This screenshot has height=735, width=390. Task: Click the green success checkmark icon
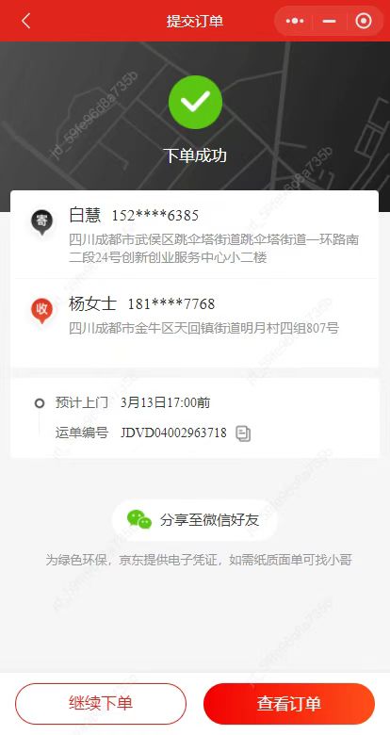(195, 102)
